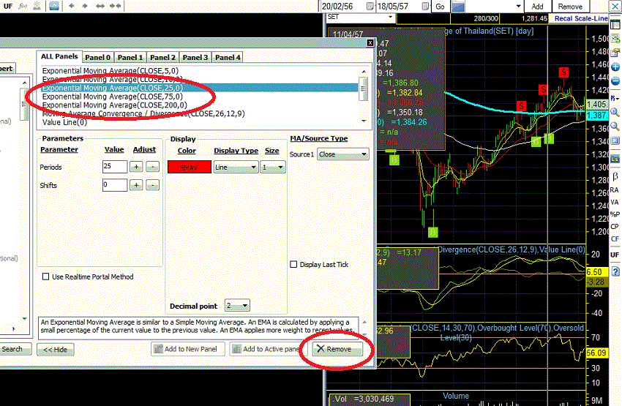The height and width of the screenshot is (406, 622).
Task: Decrease Periods with the minus button
Action: click(152, 167)
